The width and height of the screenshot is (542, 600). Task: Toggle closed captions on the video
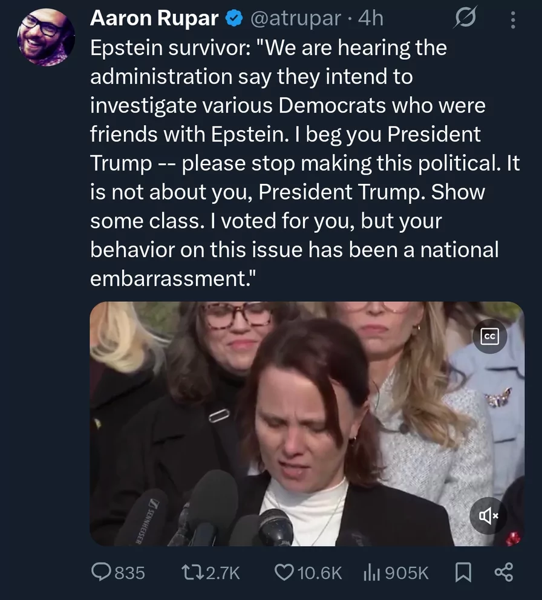[489, 338]
